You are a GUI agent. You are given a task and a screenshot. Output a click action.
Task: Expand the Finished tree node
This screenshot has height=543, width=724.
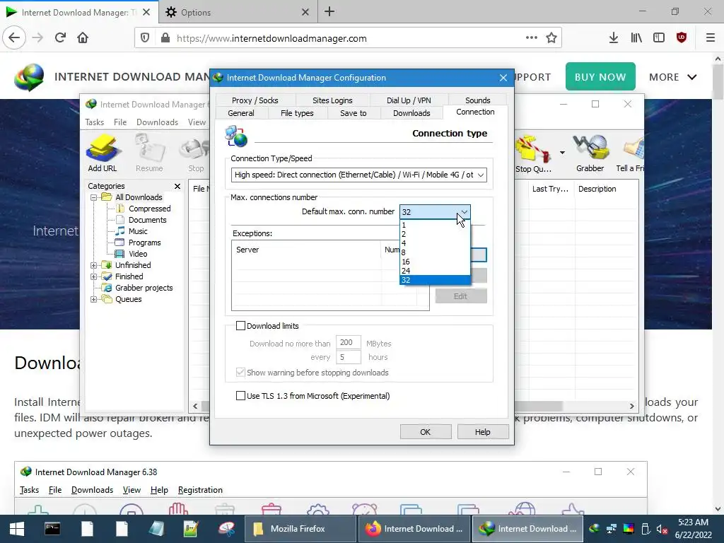[x=94, y=276]
